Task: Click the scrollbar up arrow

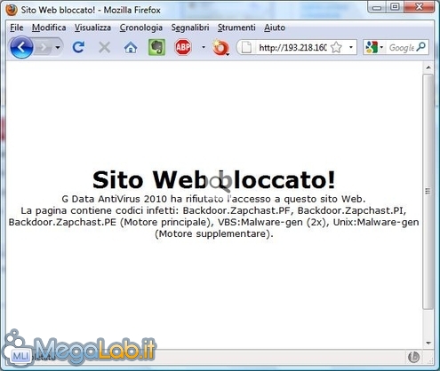Action: 428,67
